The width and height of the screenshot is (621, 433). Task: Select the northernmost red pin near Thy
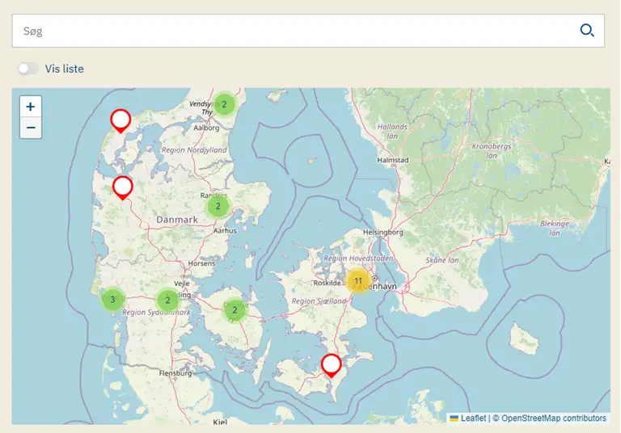pos(120,120)
